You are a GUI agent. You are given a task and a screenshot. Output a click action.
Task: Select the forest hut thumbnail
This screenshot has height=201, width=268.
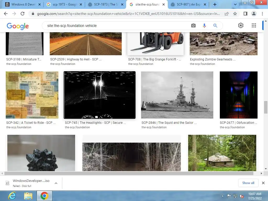pos(222,153)
